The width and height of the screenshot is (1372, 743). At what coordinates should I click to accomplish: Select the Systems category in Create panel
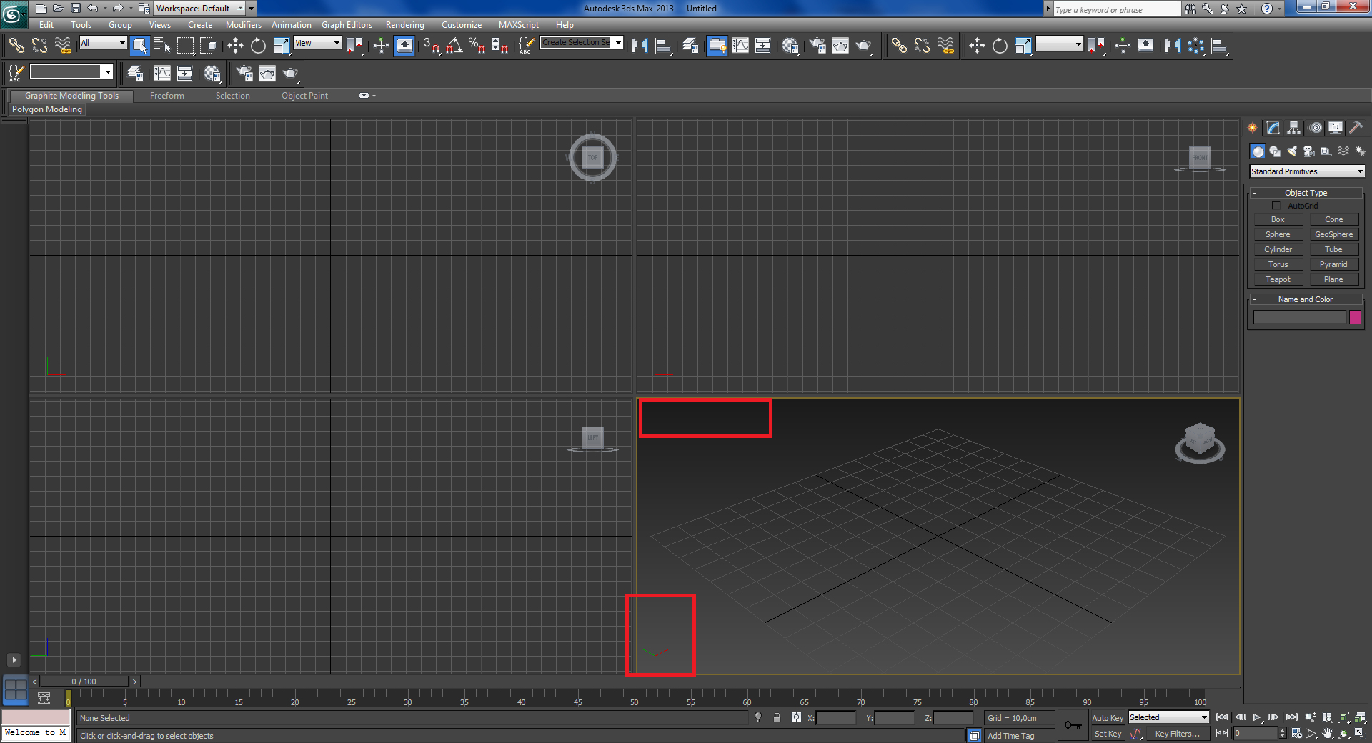click(1360, 151)
